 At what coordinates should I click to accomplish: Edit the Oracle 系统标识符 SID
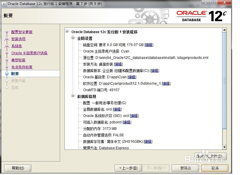(x=134, y=116)
